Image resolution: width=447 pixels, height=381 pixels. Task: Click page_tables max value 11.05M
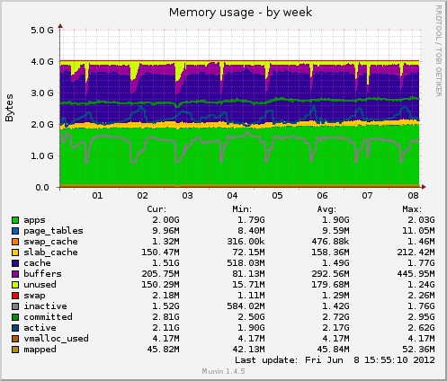418,231
